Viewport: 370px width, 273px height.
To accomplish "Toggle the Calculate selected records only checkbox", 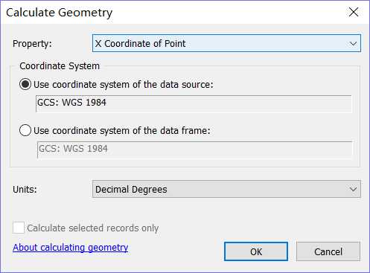I will 19,228.
